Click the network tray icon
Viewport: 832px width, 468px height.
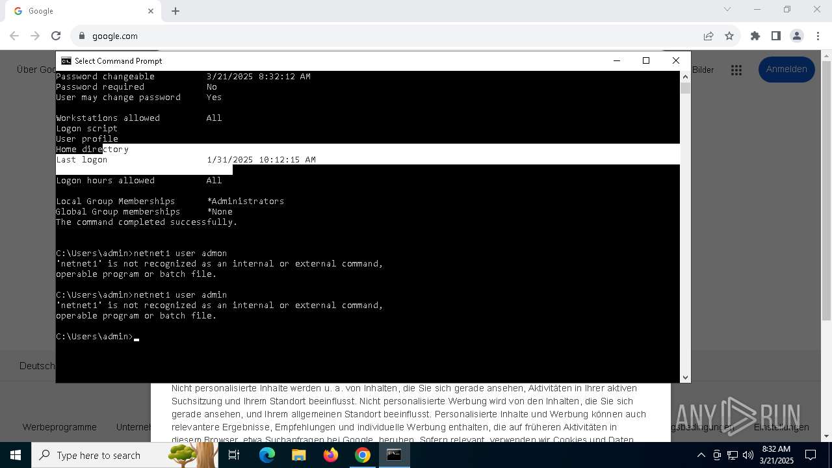[x=733, y=455]
